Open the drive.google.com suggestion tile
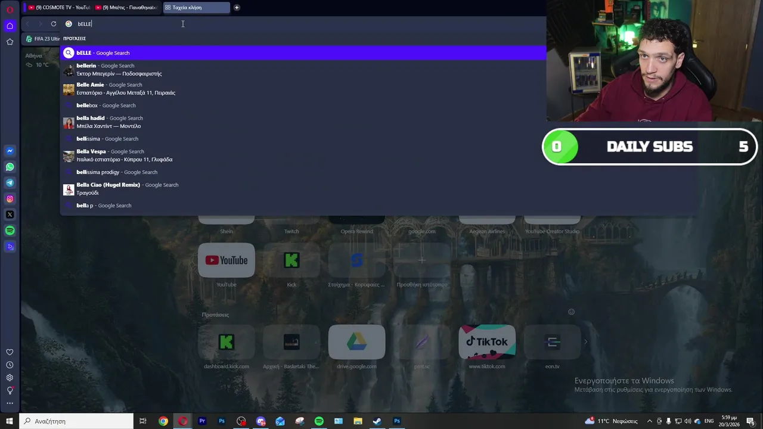The height and width of the screenshot is (429, 763). coord(356,342)
